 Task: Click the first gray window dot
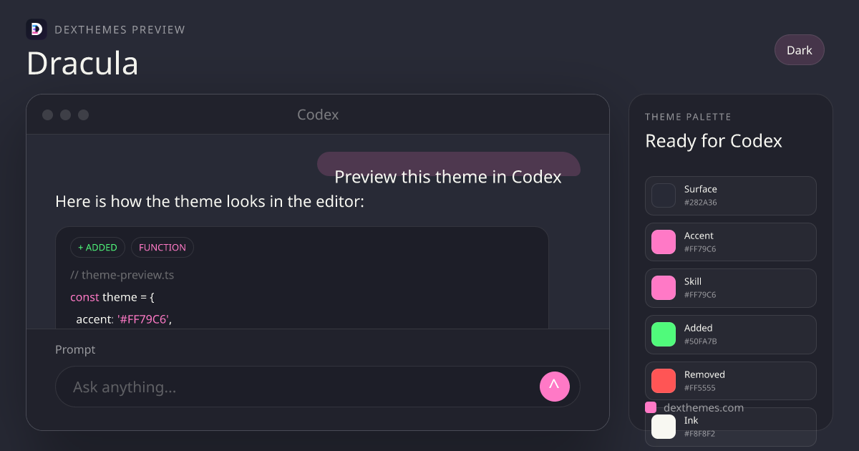pyautogui.click(x=47, y=115)
